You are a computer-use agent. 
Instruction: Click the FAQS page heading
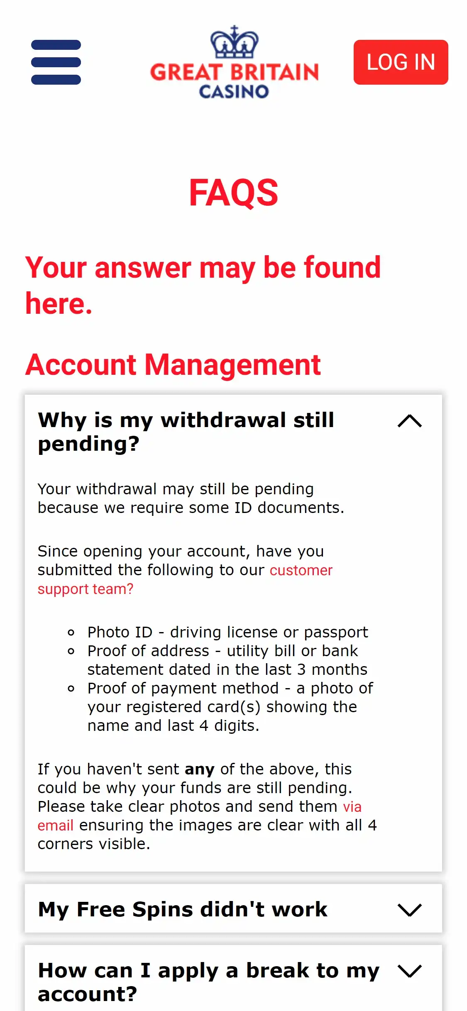click(233, 193)
